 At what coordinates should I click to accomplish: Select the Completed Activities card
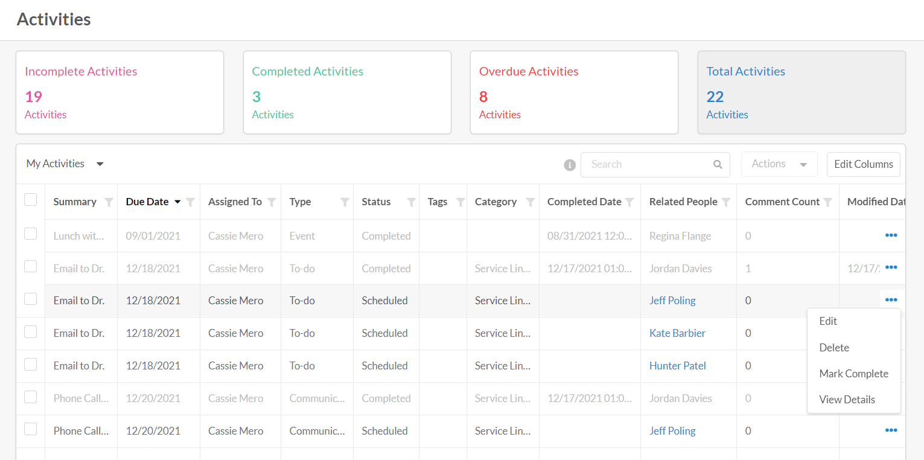(x=347, y=92)
